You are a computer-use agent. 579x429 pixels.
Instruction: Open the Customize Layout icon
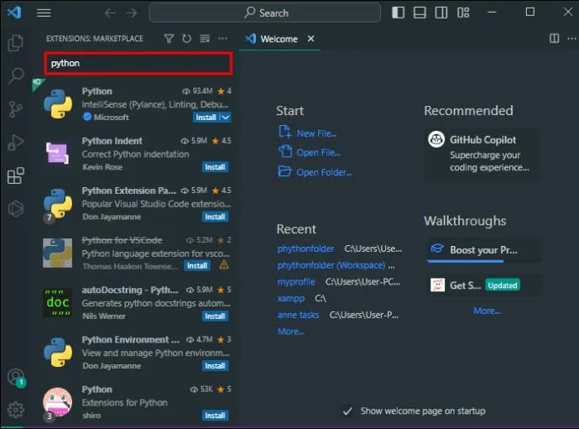(x=463, y=13)
